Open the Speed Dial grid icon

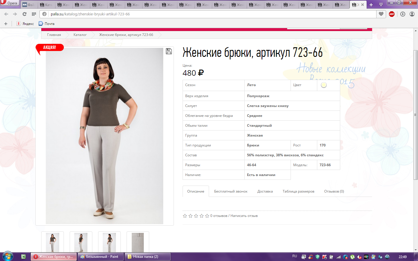34,14
